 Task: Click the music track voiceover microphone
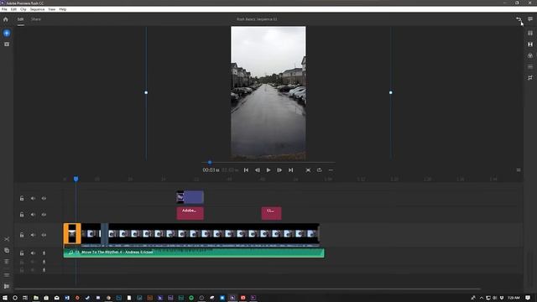[44, 253]
